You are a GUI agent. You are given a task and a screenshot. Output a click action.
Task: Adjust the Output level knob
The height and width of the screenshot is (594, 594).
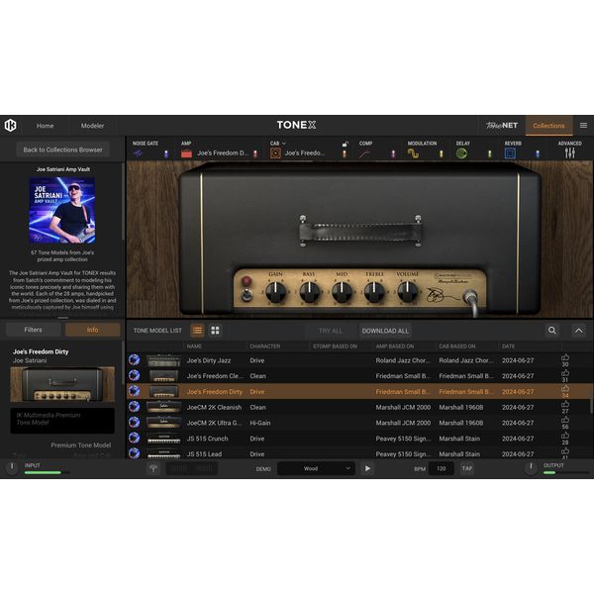coord(531,467)
